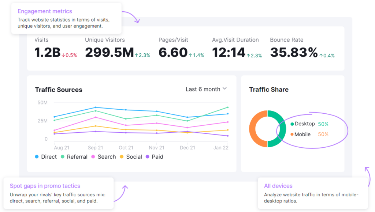375x212 pixels.
Task: Click the up arrow beside Avg. Visit Duration
Action: [x=248, y=56]
